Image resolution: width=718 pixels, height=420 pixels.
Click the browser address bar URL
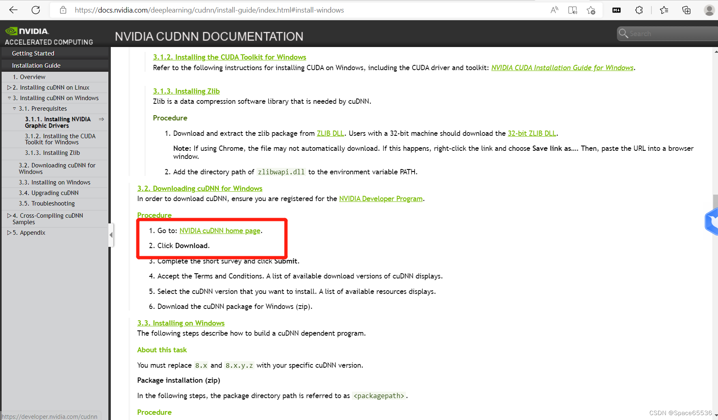pos(209,10)
